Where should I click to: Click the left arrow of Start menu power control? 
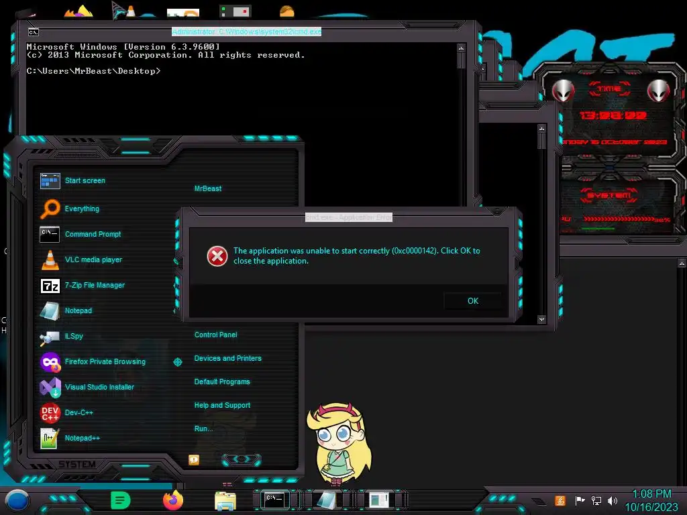235,459
